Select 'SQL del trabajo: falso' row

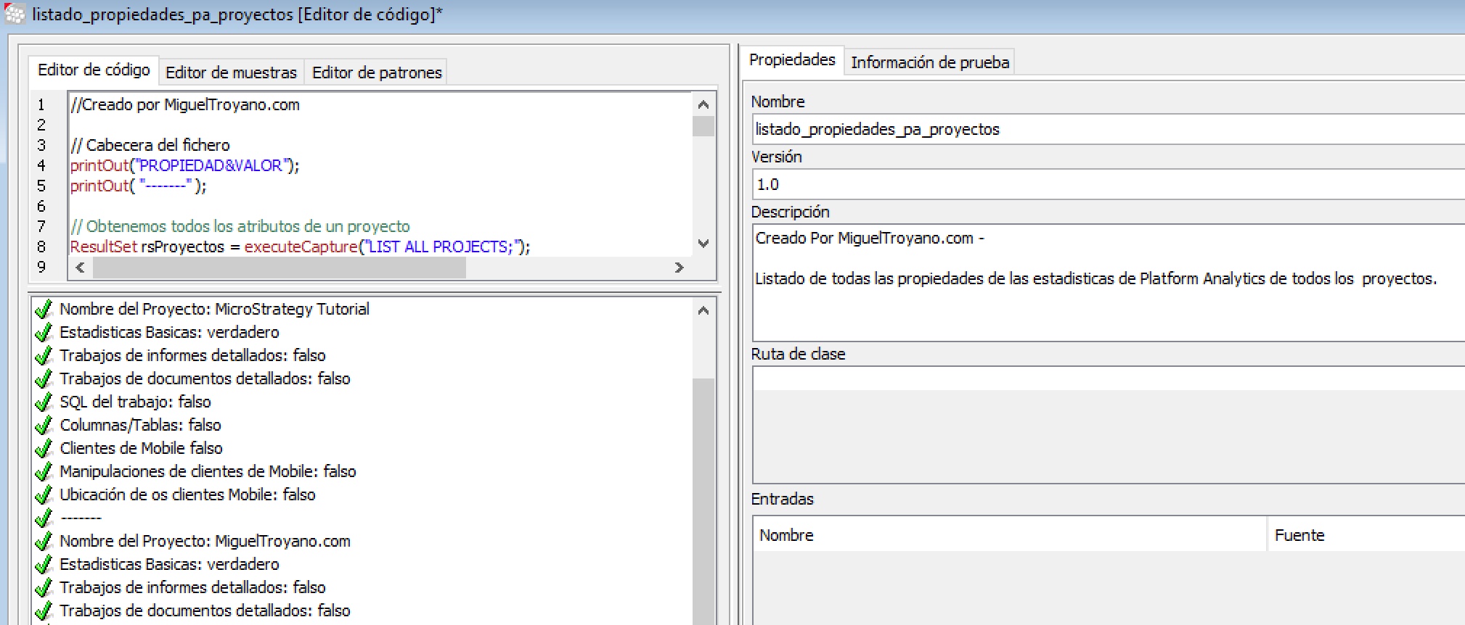click(x=135, y=402)
